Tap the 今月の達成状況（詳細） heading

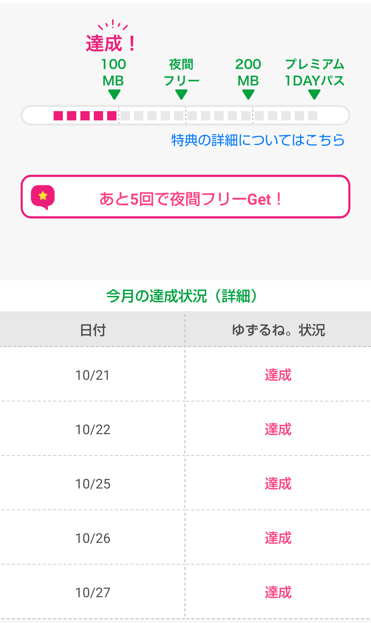182,296
